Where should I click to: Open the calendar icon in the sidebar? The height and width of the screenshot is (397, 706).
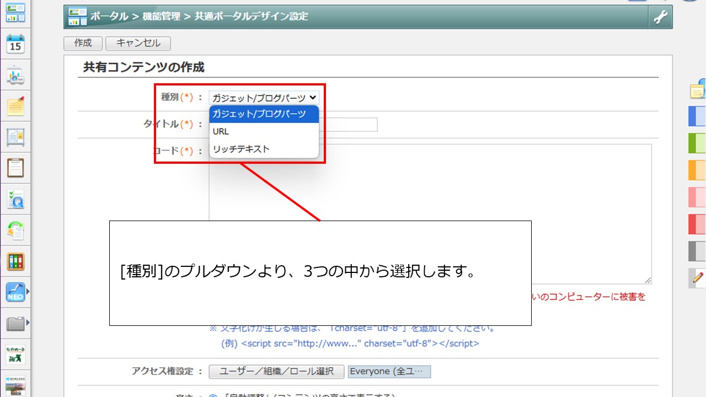click(x=15, y=44)
